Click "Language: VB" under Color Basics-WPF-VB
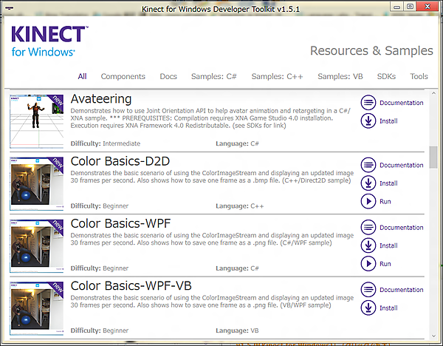 (x=237, y=330)
